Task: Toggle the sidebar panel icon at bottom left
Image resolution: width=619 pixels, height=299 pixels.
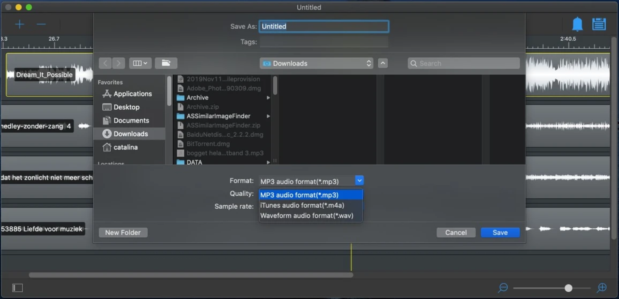Action: (18, 288)
